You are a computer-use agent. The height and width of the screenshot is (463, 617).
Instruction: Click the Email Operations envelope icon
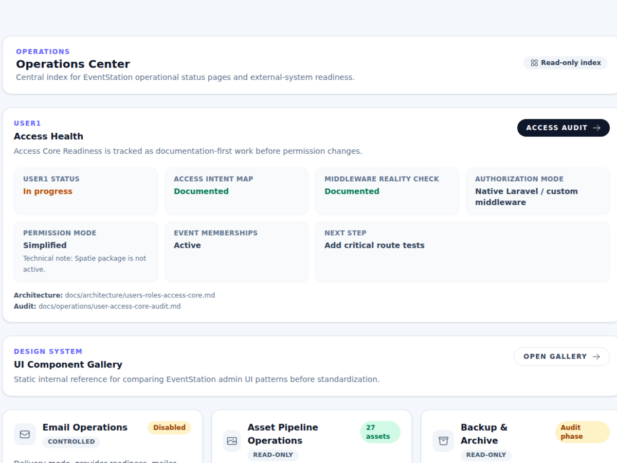click(25, 435)
